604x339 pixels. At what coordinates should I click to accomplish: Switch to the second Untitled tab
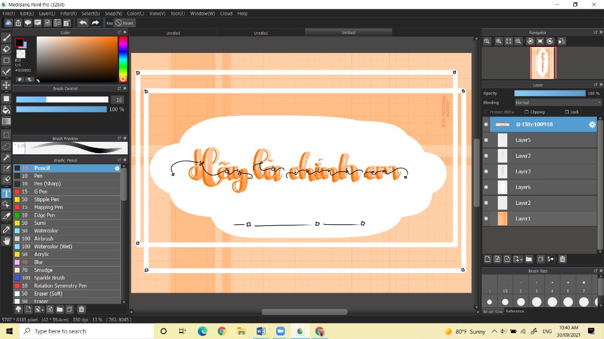261,33
